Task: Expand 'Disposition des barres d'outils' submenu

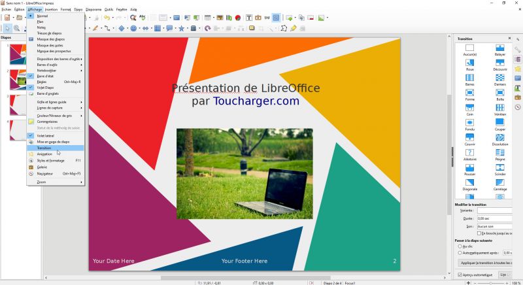Action: (56, 59)
